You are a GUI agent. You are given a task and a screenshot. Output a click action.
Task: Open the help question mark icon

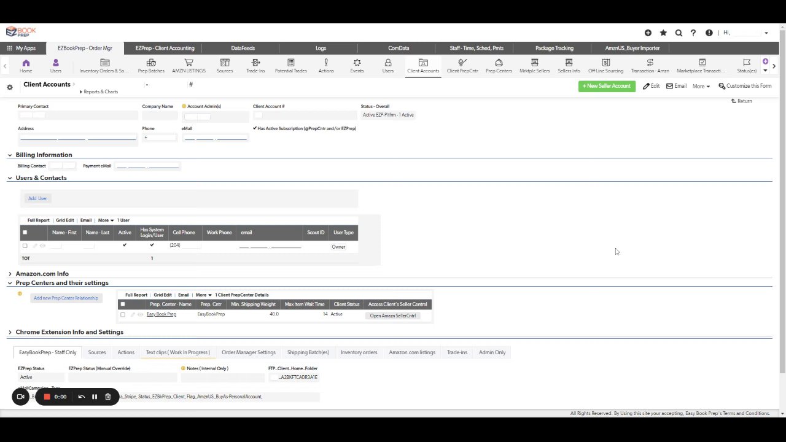tap(693, 33)
